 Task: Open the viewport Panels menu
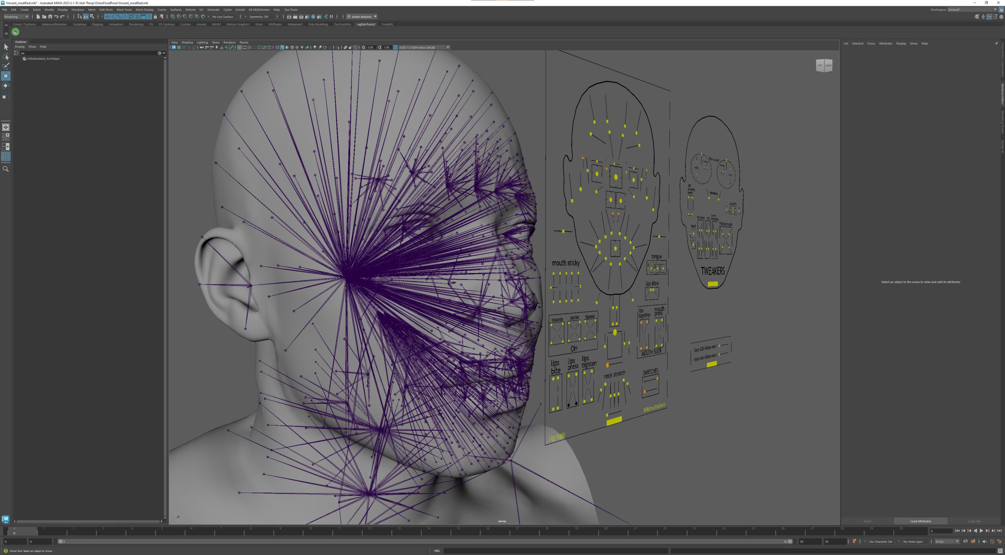tap(244, 42)
